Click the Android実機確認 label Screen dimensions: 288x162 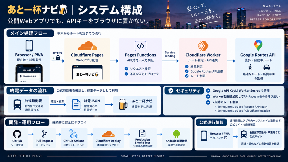(x=176, y=141)
